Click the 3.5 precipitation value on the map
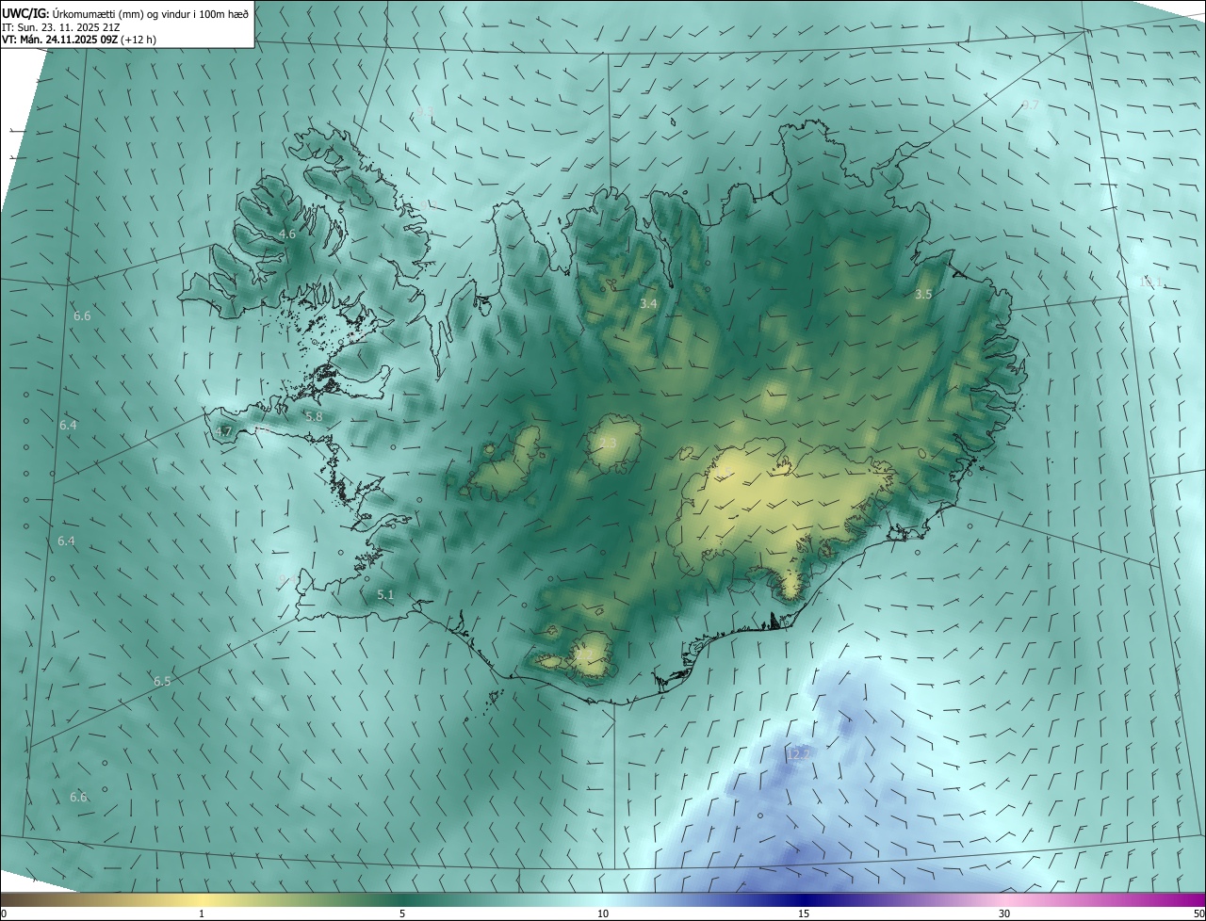1206x921 pixels. pyautogui.click(x=923, y=295)
